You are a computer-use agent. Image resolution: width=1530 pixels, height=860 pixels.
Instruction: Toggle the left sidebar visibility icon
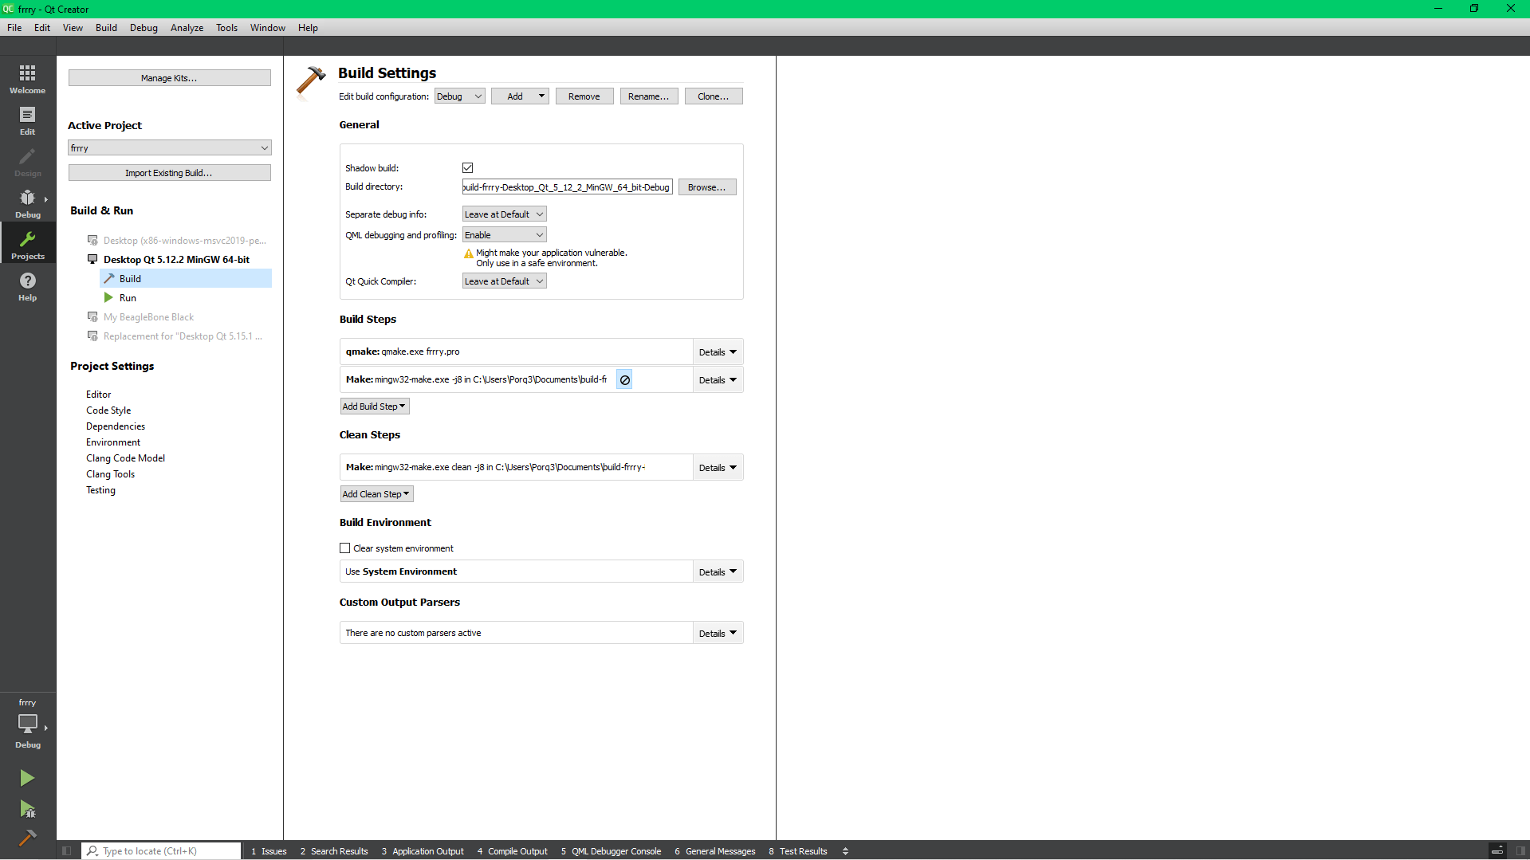67,850
